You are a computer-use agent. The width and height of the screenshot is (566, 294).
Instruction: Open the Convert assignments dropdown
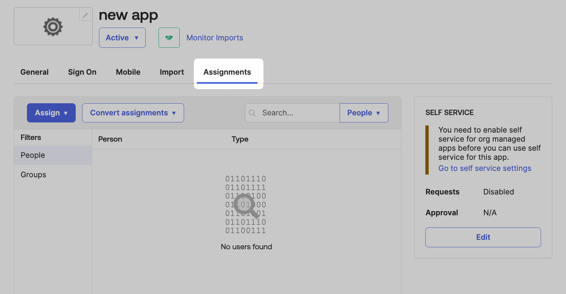(133, 113)
